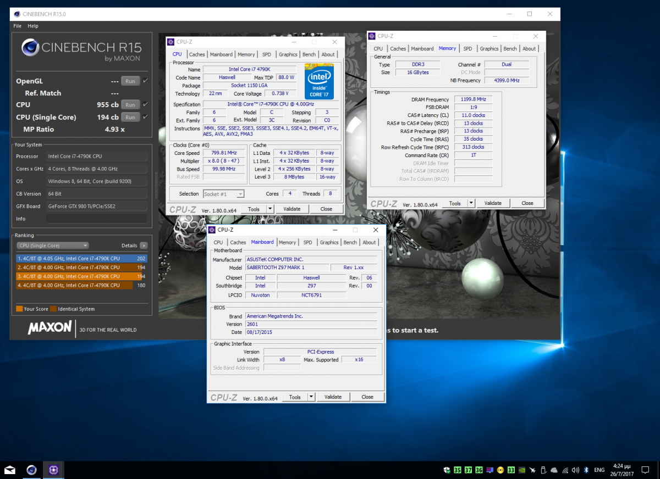This screenshot has width=660, height=479.
Task: Click the Cinebench taskbar icon
Action: tap(32, 470)
